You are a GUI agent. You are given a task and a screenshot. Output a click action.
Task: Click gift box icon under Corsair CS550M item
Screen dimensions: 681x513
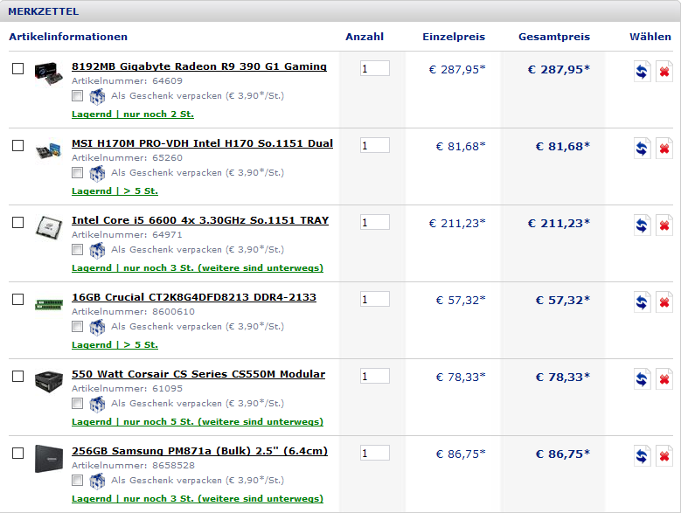[x=97, y=404]
